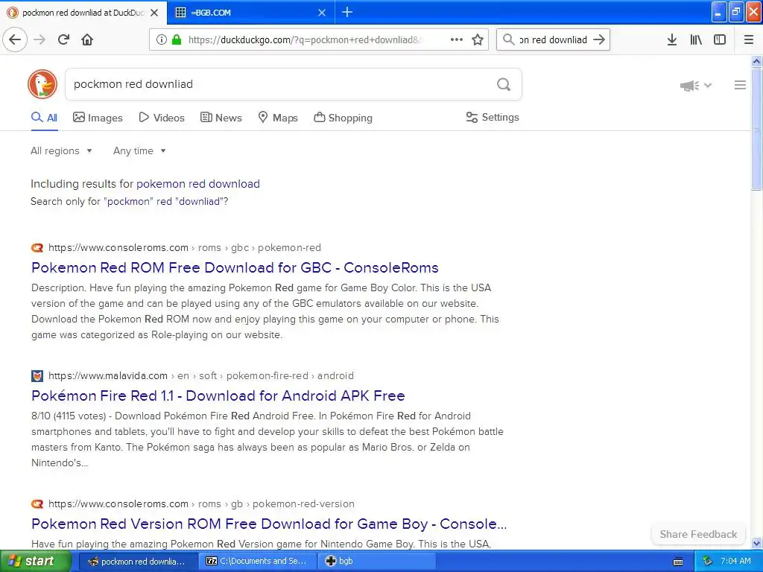Image resolution: width=763 pixels, height=572 pixels.
Task: Bookmark this page with the star
Action: (x=478, y=39)
